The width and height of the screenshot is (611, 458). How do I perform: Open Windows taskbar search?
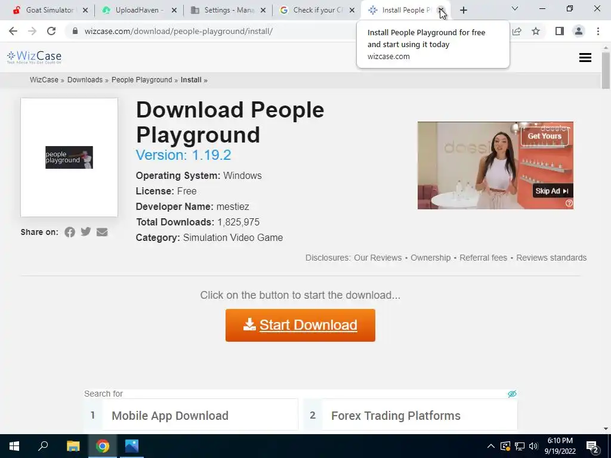click(x=43, y=446)
